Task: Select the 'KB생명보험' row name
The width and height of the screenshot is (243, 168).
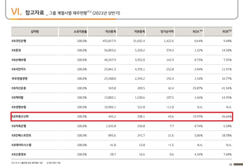Action: pyautogui.click(x=19, y=107)
